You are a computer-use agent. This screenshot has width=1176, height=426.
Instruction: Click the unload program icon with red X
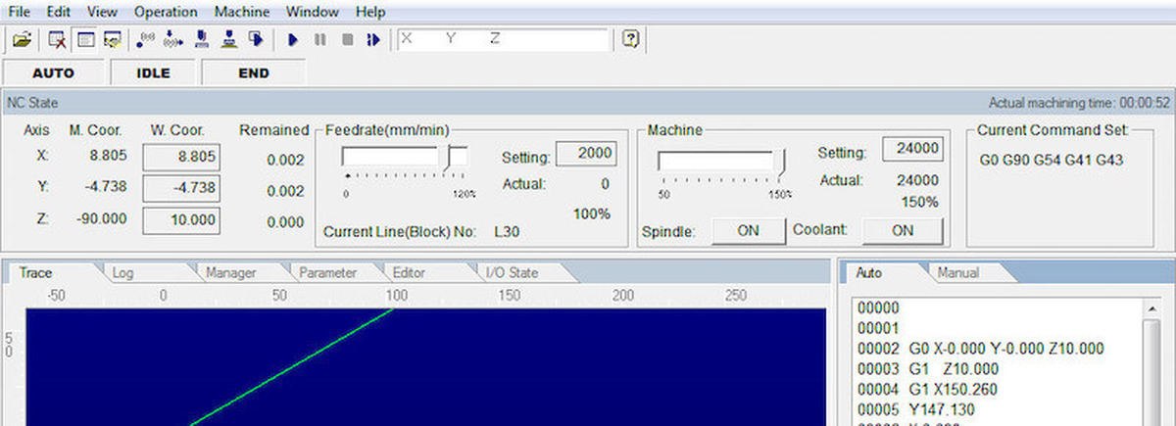[58, 39]
